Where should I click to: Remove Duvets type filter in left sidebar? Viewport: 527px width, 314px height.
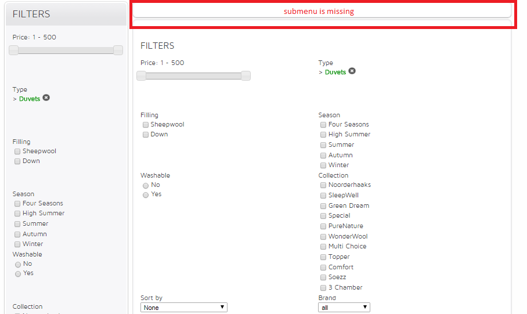coord(46,98)
